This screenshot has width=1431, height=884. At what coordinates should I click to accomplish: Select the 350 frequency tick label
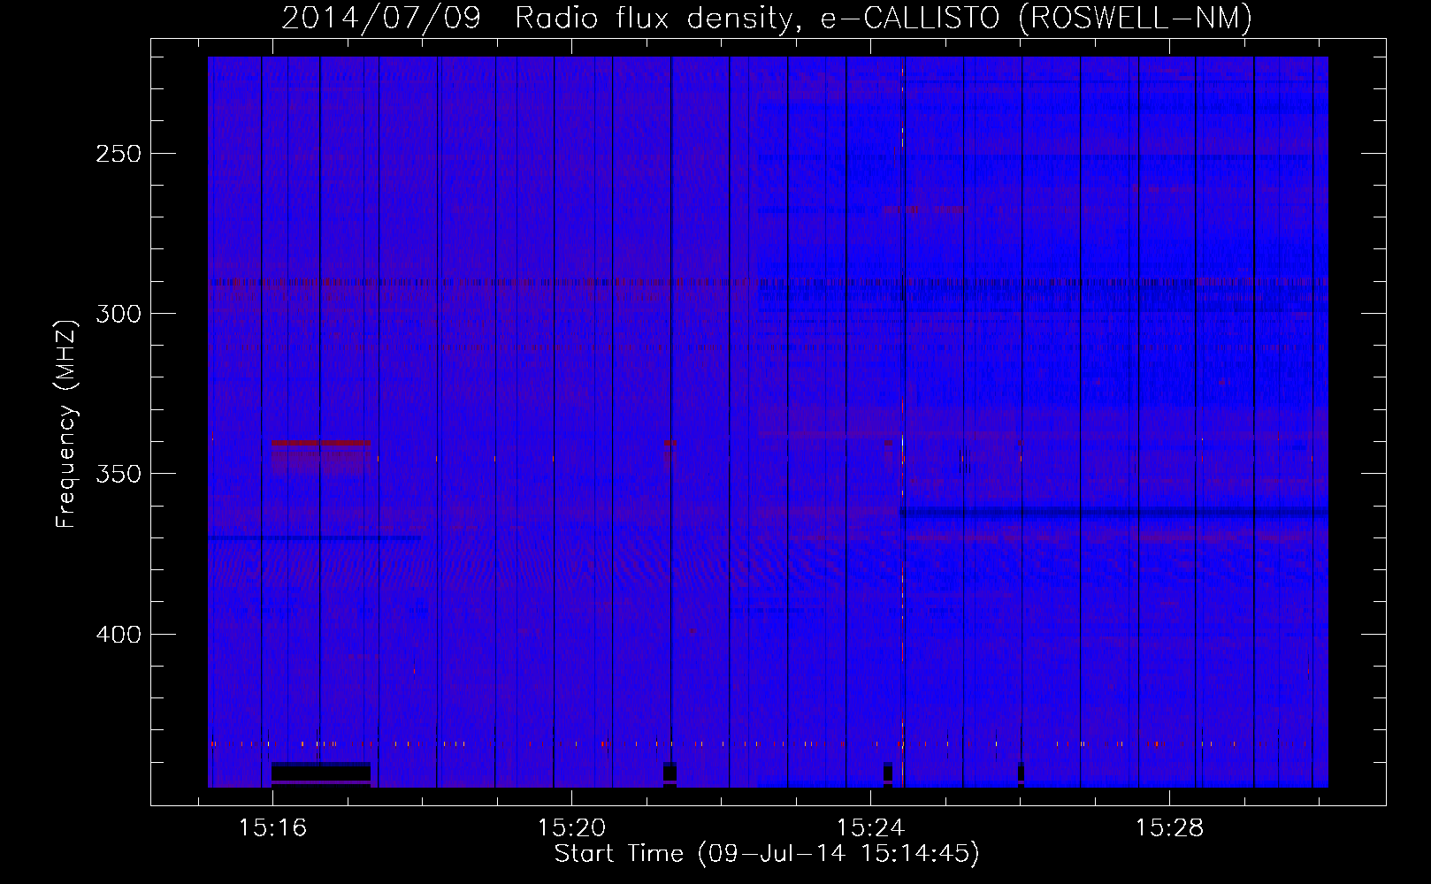[118, 475]
